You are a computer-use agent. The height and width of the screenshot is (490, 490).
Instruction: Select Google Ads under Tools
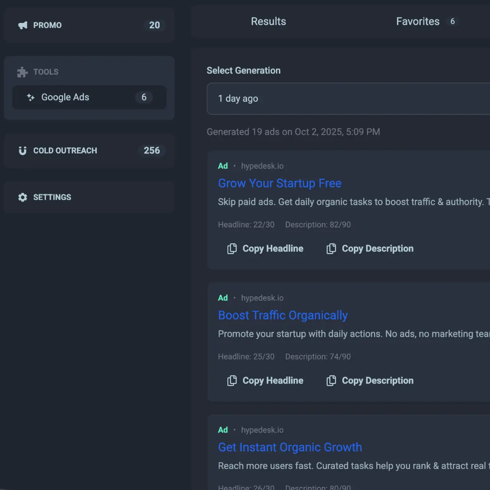[x=65, y=97]
